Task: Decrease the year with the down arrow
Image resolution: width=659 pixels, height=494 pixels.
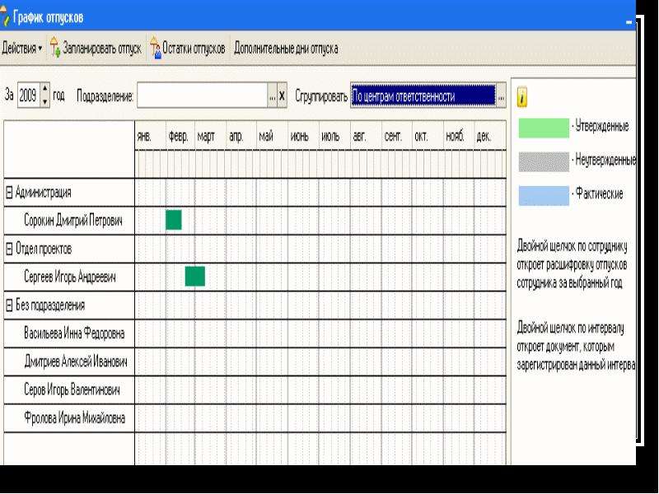Action: 45,101
